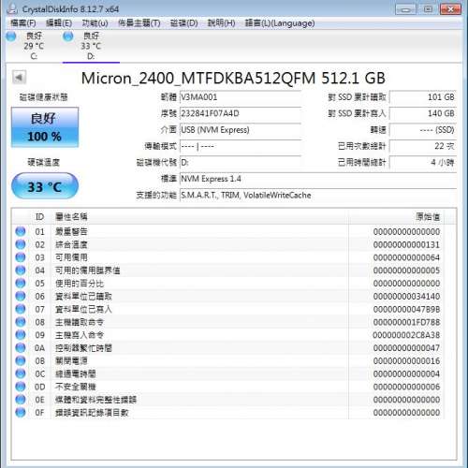Click raw value 0000000000006 in row 0D
468x468 pixels.
[x=406, y=387]
